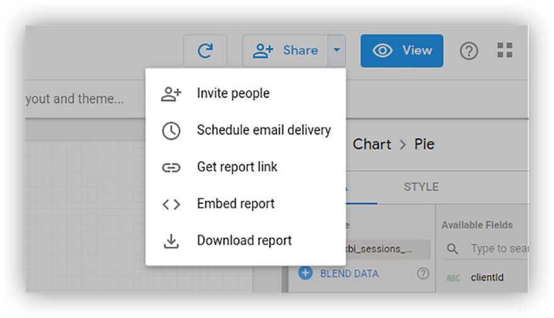The image size is (554, 318).
Task: Focus the Available Fields search box
Action: [x=497, y=249]
